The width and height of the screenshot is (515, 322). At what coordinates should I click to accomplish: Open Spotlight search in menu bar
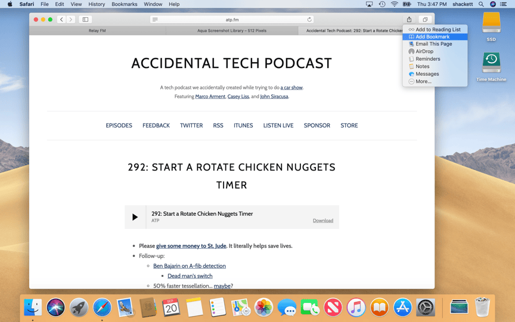pos(481,4)
